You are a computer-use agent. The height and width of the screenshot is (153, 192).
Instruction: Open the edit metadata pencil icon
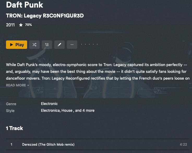[59, 45]
